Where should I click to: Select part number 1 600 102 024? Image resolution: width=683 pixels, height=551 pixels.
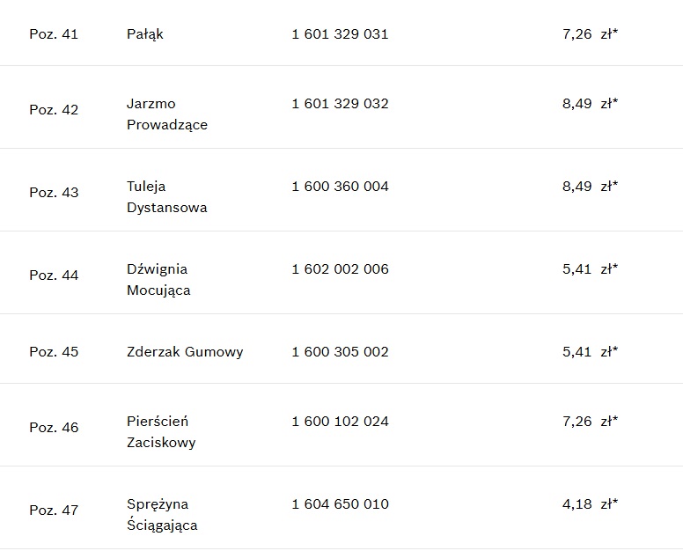(x=340, y=421)
